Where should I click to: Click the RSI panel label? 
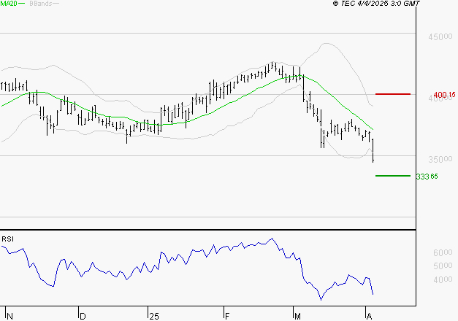coord(7,239)
